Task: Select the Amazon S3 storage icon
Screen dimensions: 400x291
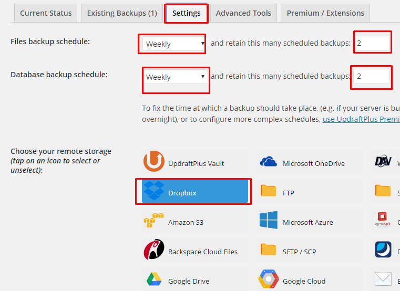Action: coord(153,221)
